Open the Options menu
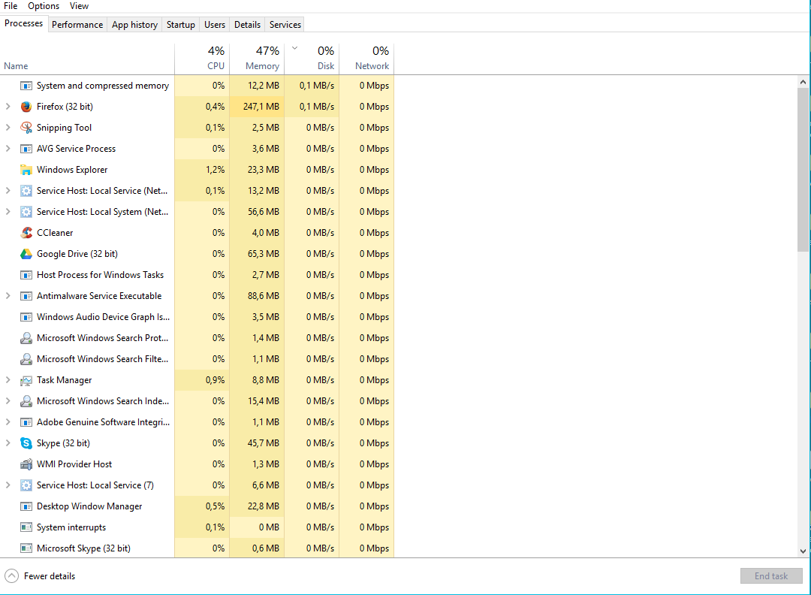Screen dimensions: 811x595 click(44, 6)
